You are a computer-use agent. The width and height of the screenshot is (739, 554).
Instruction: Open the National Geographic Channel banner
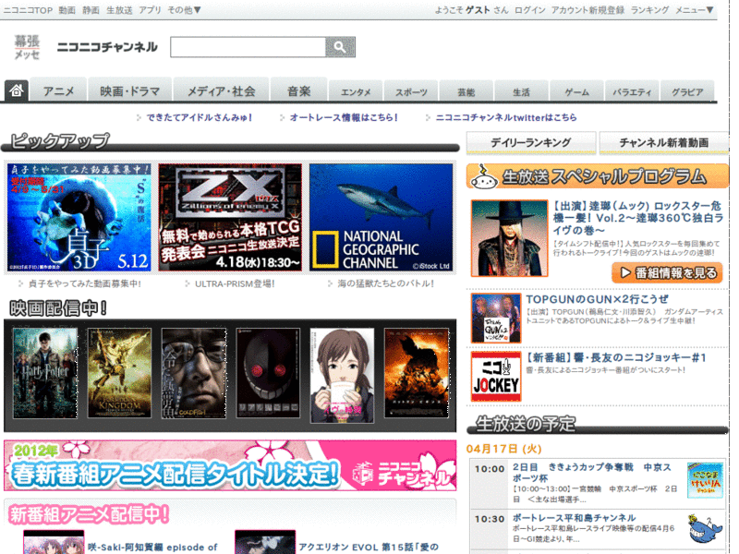coord(381,217)
